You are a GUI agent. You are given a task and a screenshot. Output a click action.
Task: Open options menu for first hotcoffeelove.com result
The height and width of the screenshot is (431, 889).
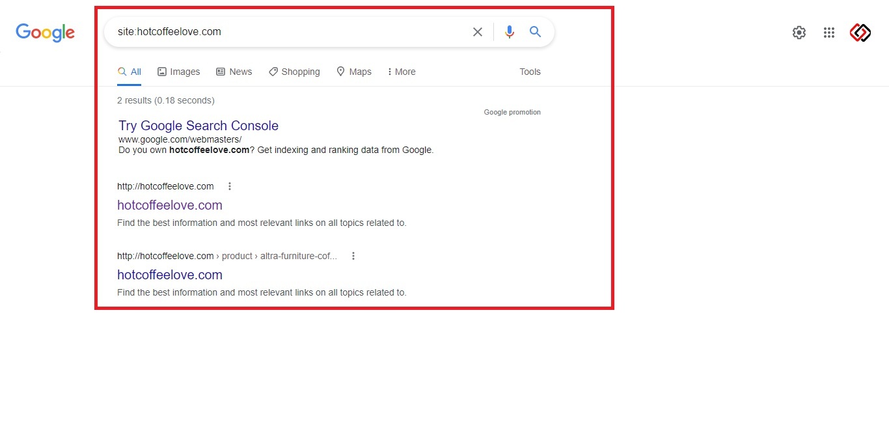tap(230, 186)
